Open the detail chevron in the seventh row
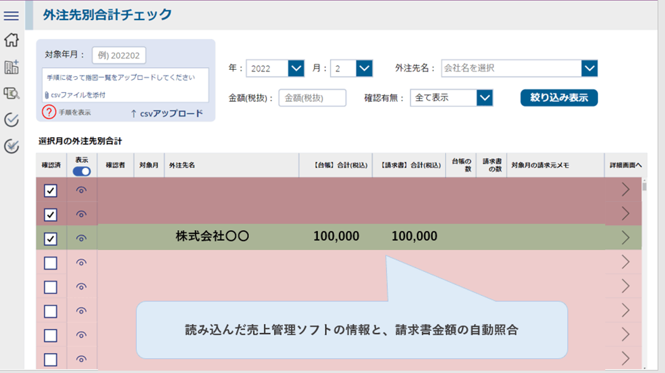This screenshot has width=665, height=373. 626,334
